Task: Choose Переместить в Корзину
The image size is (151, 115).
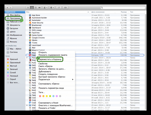Action: click(x=50, y=59)
